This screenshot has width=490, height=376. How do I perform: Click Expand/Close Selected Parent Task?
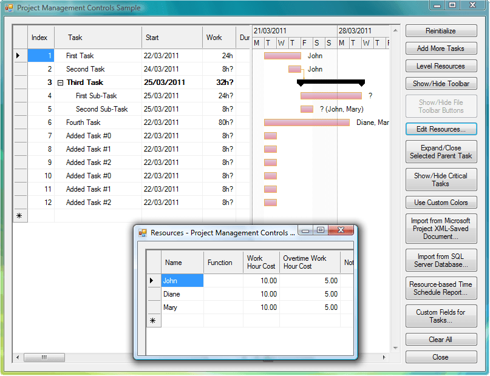(441, 152)
